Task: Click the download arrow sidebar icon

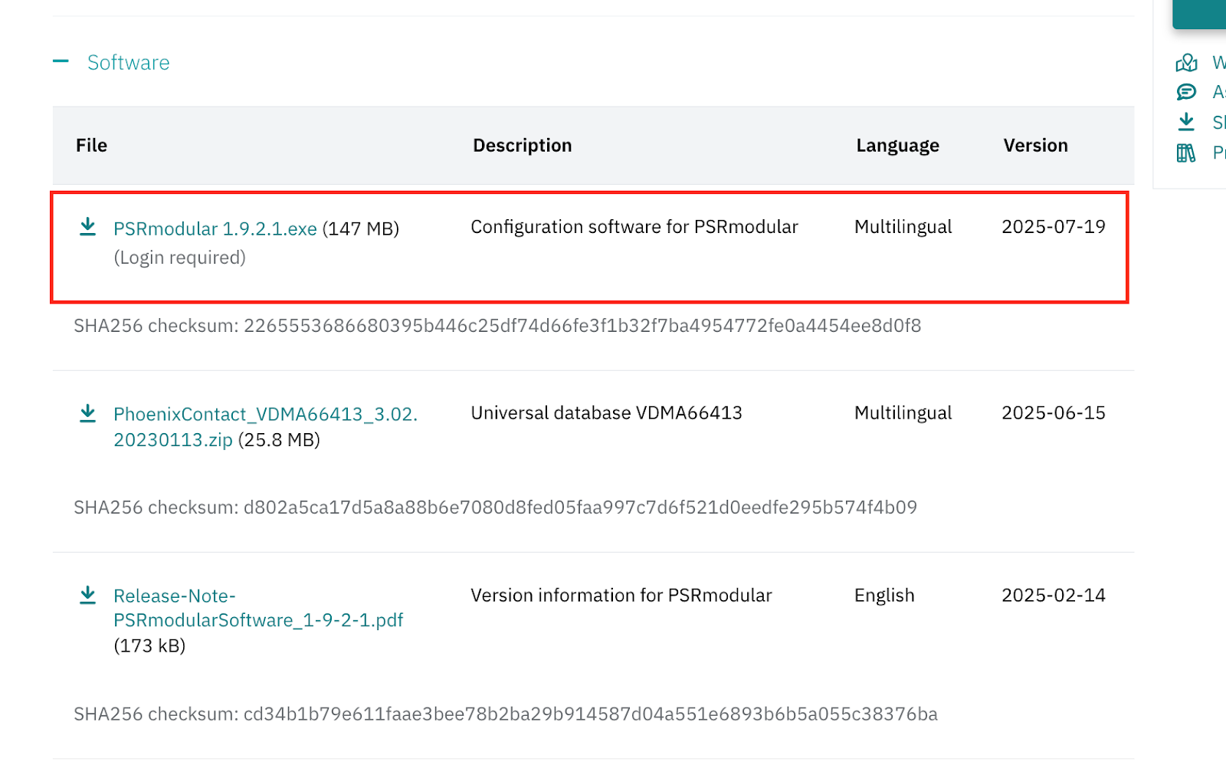Action: 1186,122
